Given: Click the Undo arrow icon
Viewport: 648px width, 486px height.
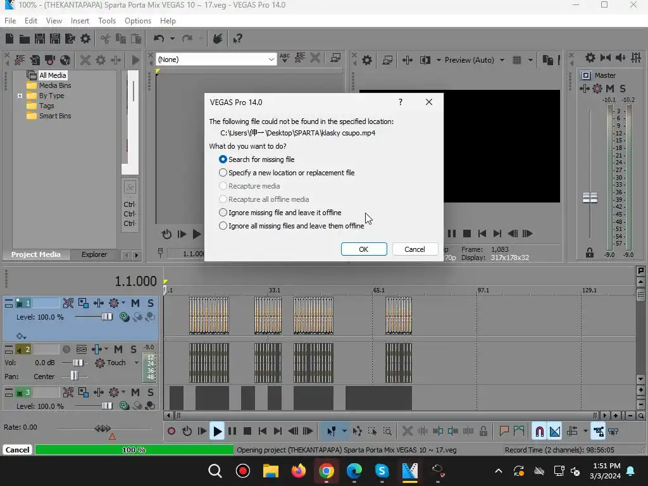Looking at the screenshot, I should point(159,39).
